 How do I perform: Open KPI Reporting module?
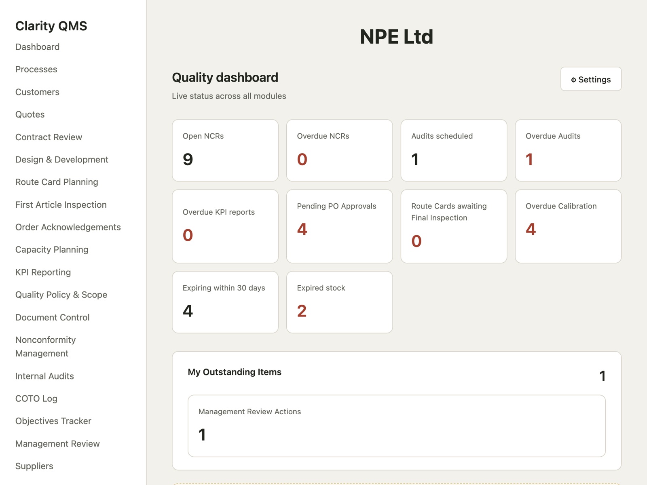tap(43, 272)
